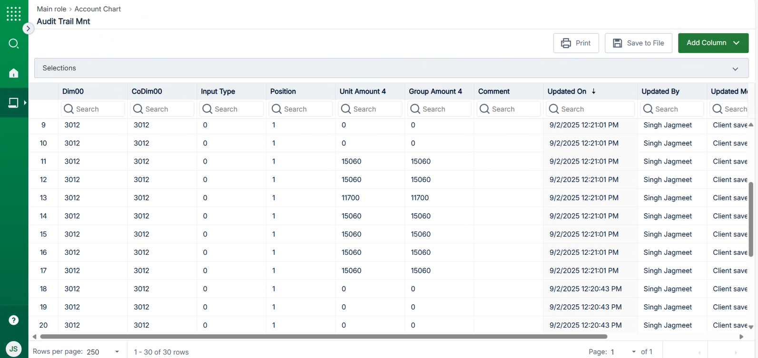This screenshot has width=758, height=358.
Task: Click Group Amount 11700 in row 13
Action: click(420, 198)
